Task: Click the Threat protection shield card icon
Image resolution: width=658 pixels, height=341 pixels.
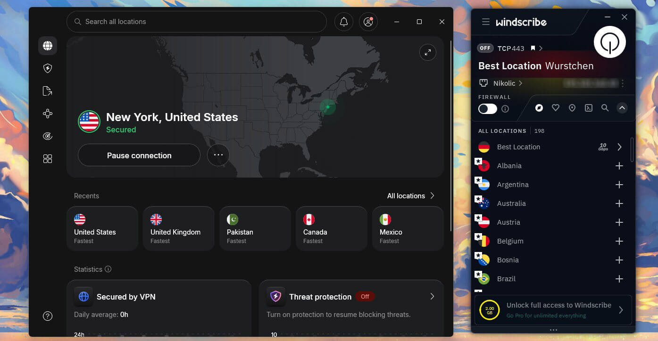Action: [x=276, y=297]
